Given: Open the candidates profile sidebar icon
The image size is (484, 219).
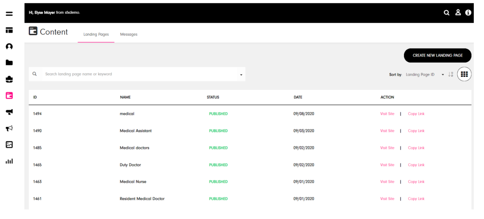Looking at the screenshot, I should pos(9,46).
